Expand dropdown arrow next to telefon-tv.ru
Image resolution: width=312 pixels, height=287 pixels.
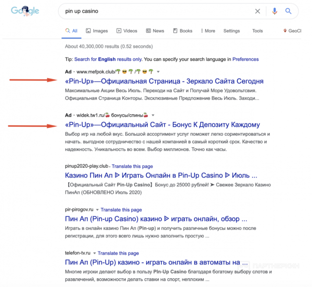point(95,253)
